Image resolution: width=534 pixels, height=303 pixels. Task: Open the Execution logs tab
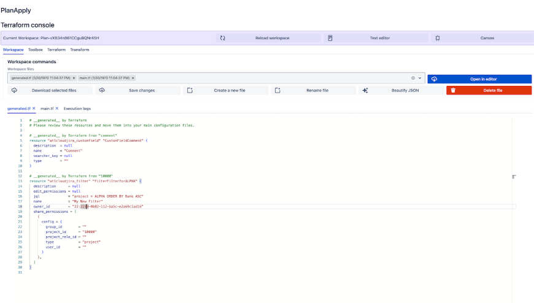point(77,108)
